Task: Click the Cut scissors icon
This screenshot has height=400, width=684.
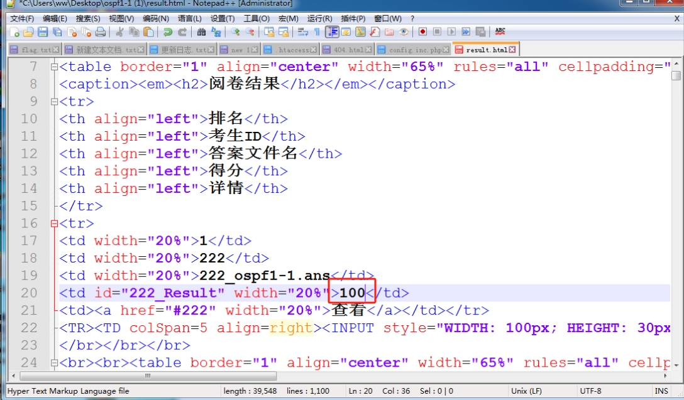Action: pyautogui.click(x=119, y=32)
